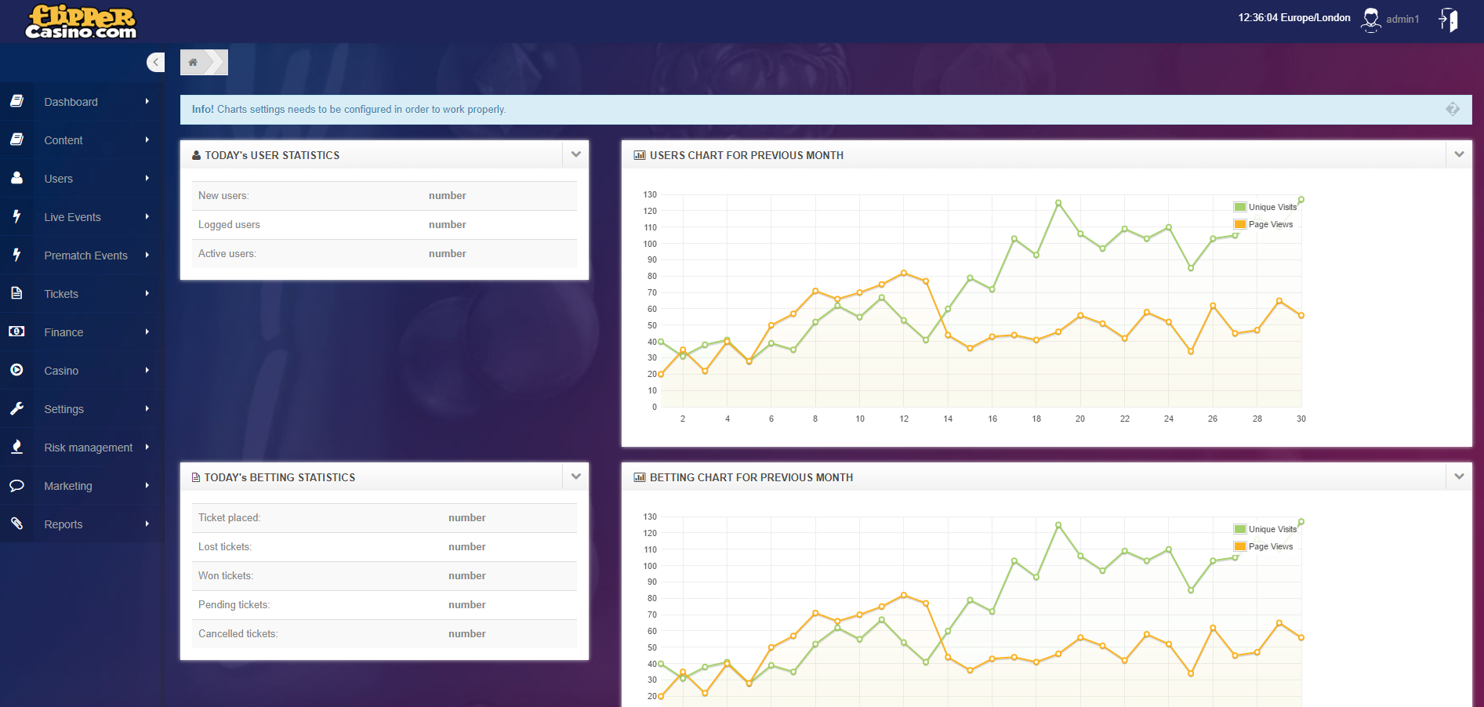Click the Settings wrench icon

tap(16, 408)
